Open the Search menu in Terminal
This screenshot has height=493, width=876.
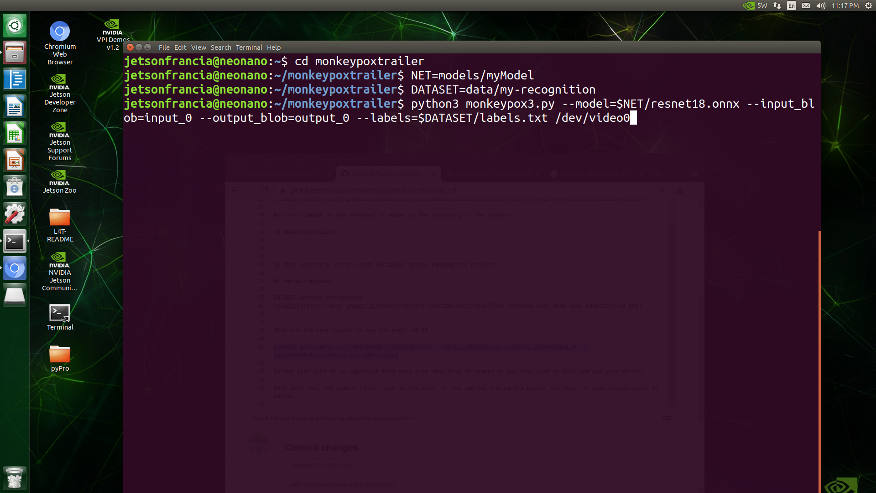coord(221,47)
